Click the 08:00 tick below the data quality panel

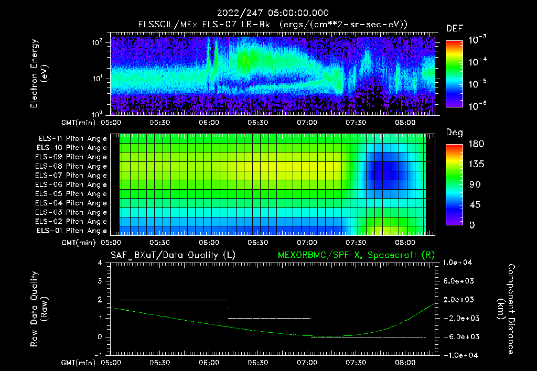tap(405, 363)
